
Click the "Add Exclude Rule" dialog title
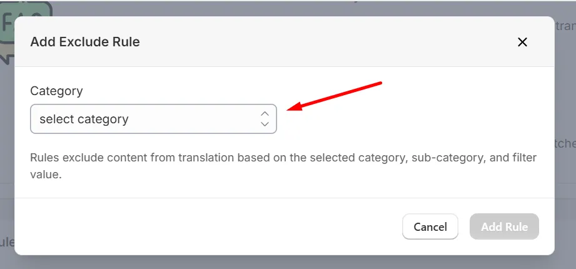pos(85,42)
